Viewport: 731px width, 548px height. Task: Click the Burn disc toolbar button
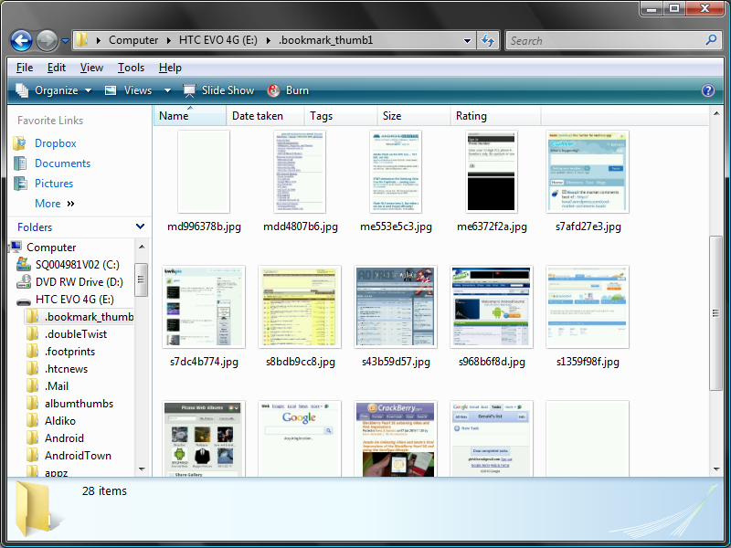tap(288, 90)
